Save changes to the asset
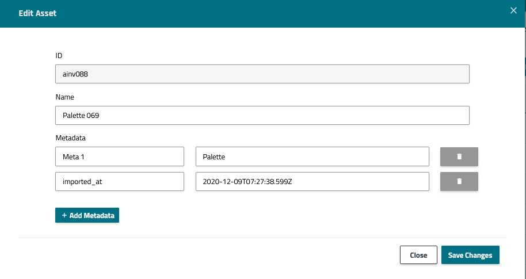 point(470,255)
